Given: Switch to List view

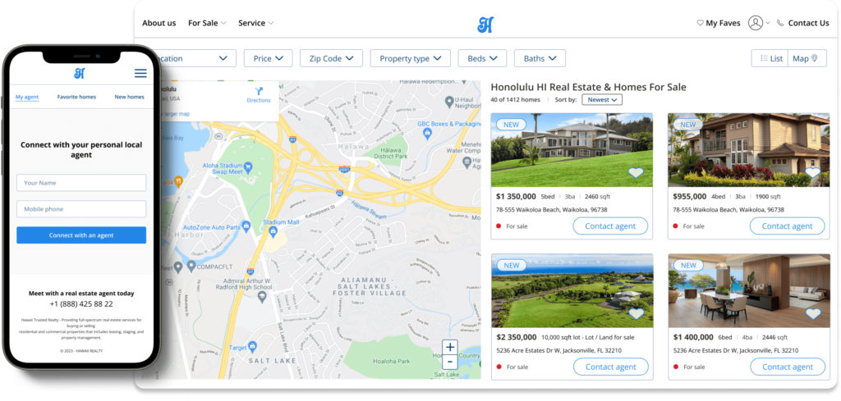Looking at the screenshot, I should [770, 58].
